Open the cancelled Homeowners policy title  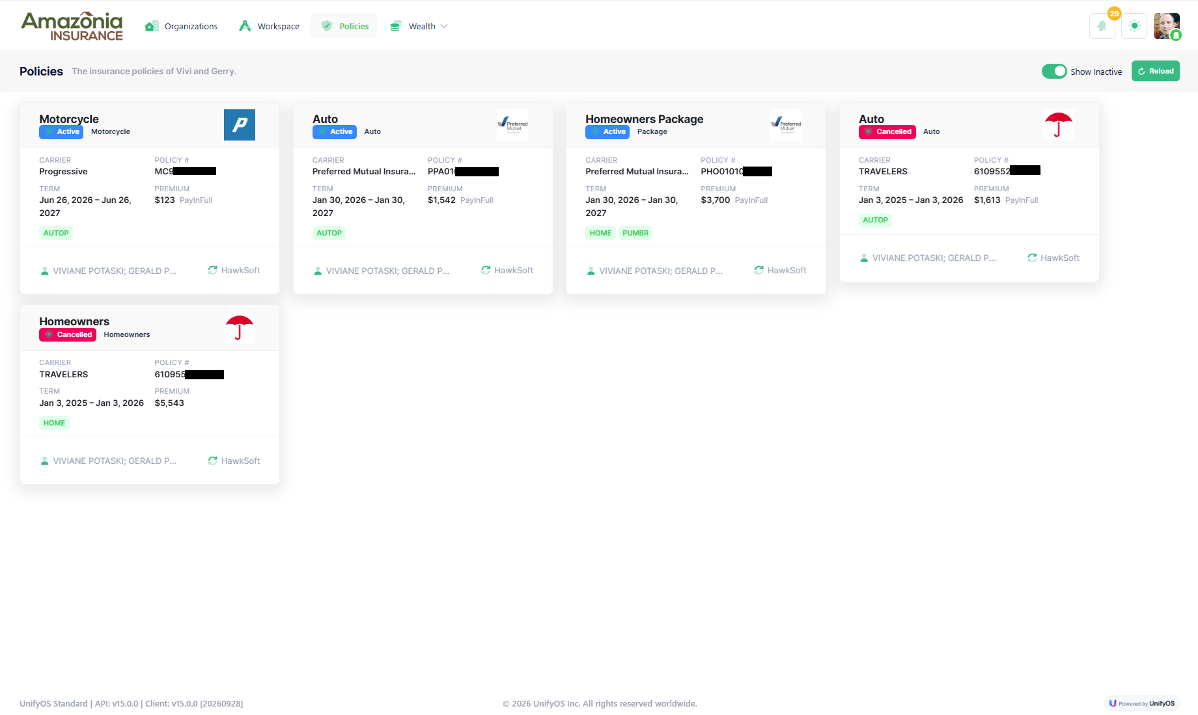point(74,321)
